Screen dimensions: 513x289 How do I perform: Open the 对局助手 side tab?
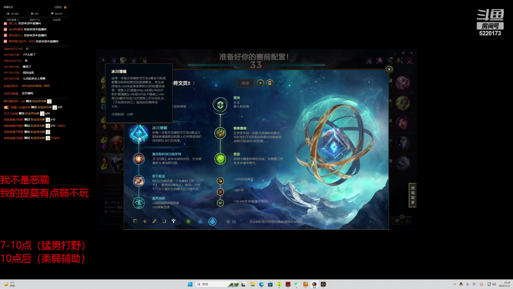pyautogui.click(x=413, y=195)
